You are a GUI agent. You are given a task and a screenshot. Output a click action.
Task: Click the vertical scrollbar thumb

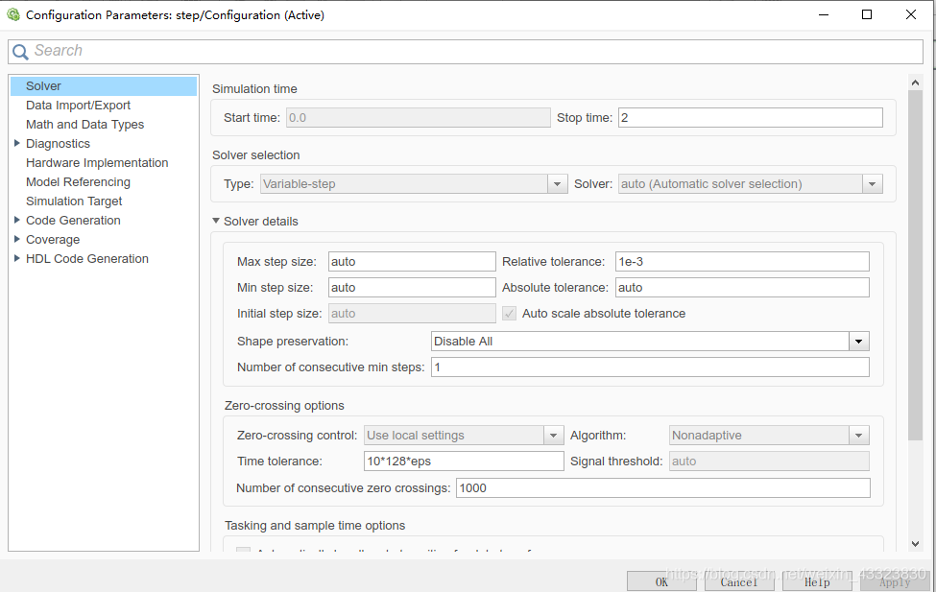pyautogui.click(x=915, y=265)
